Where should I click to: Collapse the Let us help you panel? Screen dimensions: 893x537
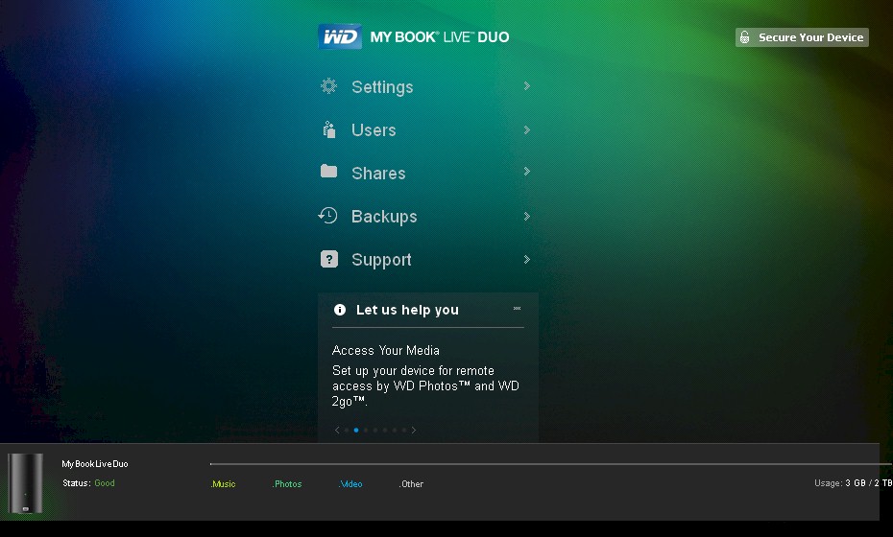point(518,309)
